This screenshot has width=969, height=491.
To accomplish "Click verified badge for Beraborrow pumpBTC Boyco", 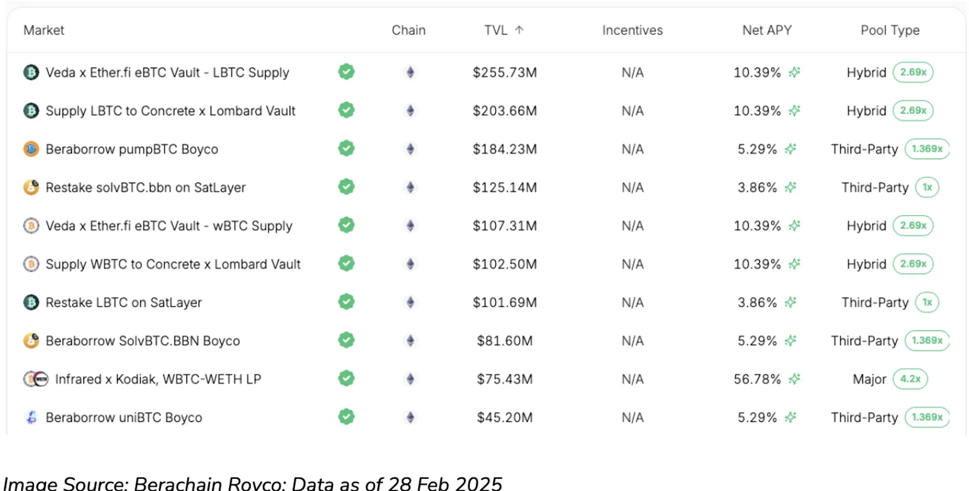I will [346, 148].
